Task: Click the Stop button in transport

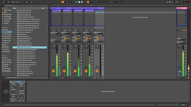Action: (79, 2)
